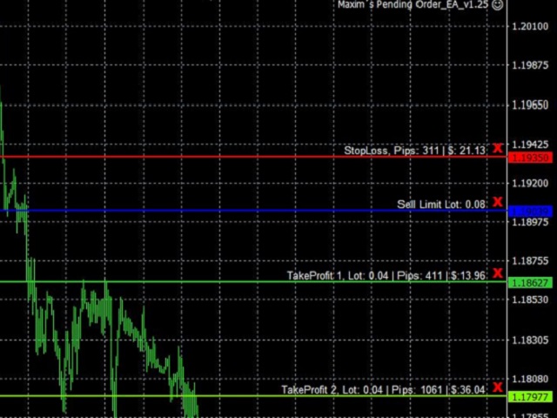Select the red StopLoss horizontal line
The image size is (557, 418).
253,157
